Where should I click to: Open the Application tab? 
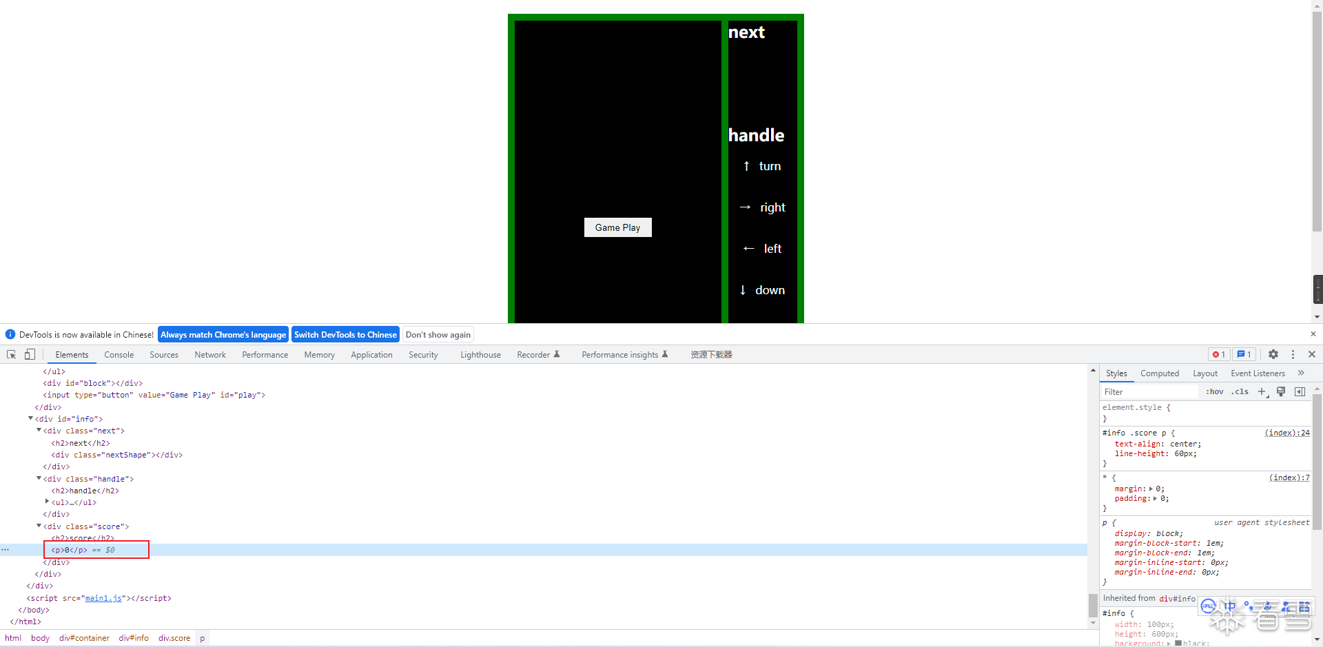point(371,355)
